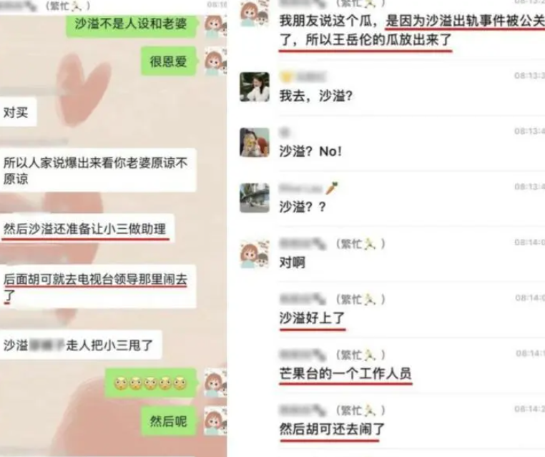Click sender name with carrot emoji
This screenshot has width=545, height=457.
(x=309, y=189)
